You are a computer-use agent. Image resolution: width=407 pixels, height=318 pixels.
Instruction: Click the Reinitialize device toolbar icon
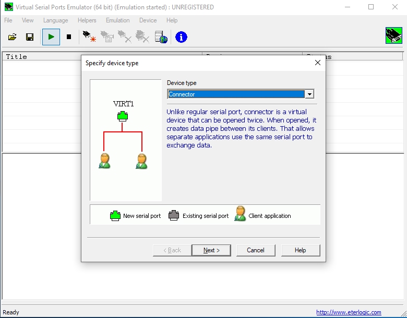pos(107,36)
